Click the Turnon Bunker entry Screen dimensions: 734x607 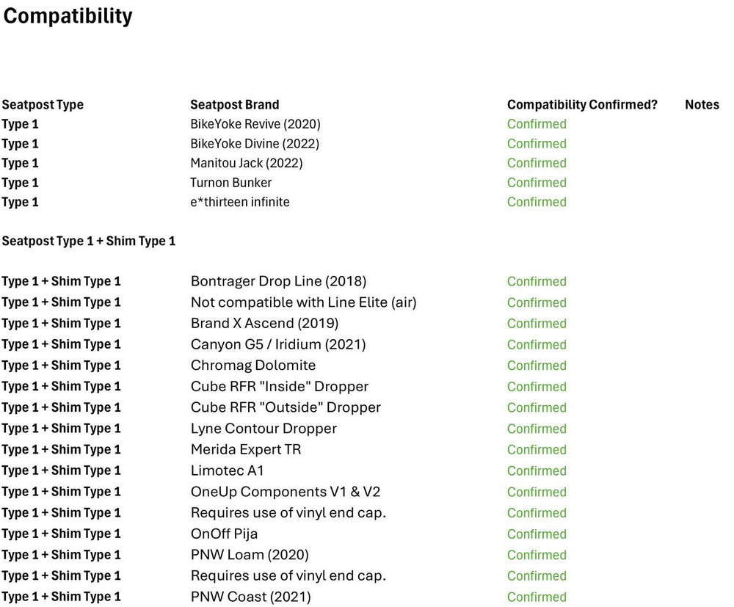coord(230,182)
